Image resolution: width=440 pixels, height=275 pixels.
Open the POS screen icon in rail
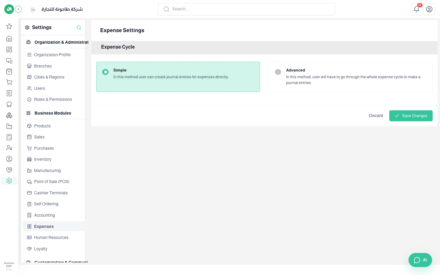pos(9,61)
